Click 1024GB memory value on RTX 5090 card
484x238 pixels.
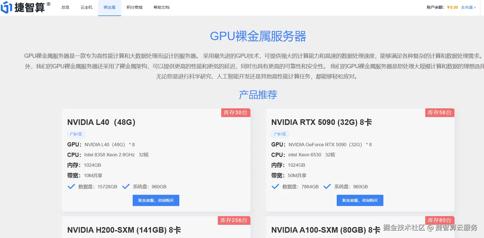click(297, 165)
